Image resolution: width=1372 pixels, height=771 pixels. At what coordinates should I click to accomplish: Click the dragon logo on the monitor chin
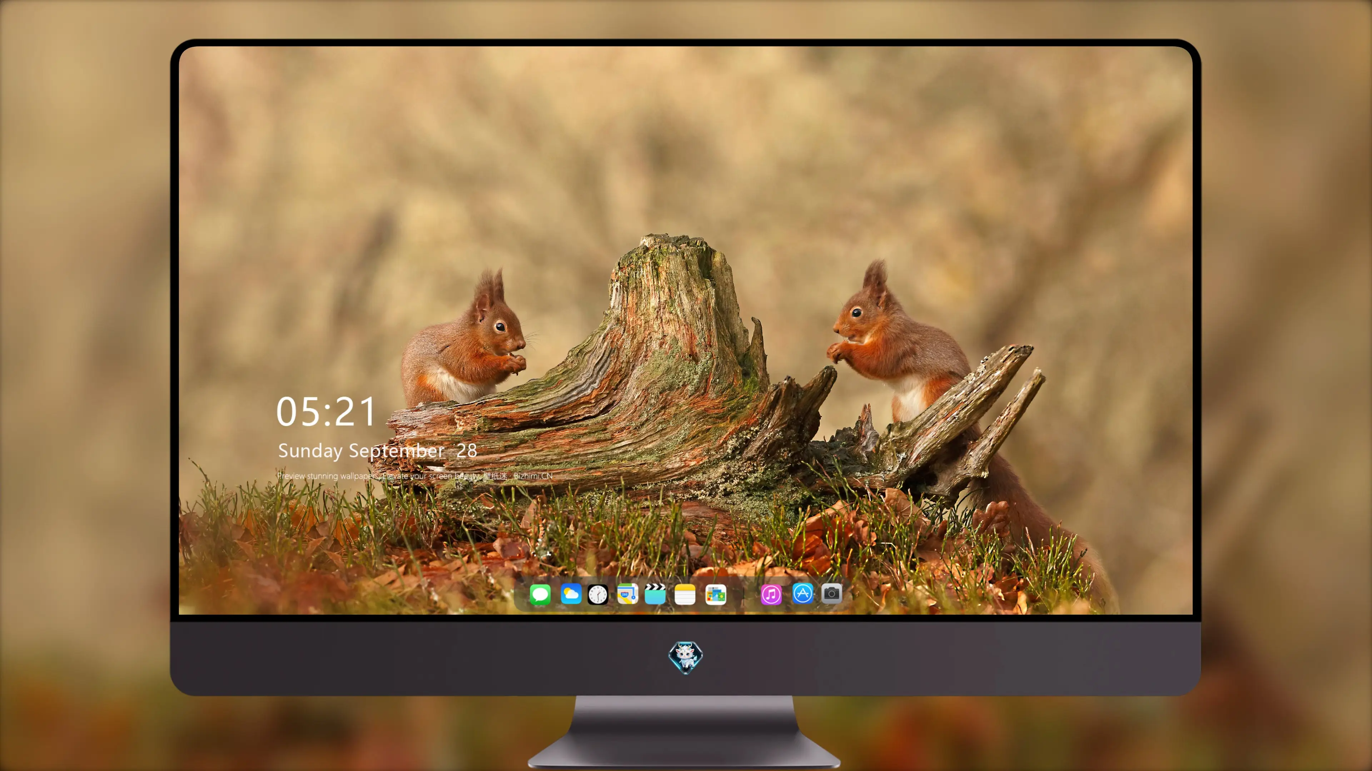coord(686,657)
